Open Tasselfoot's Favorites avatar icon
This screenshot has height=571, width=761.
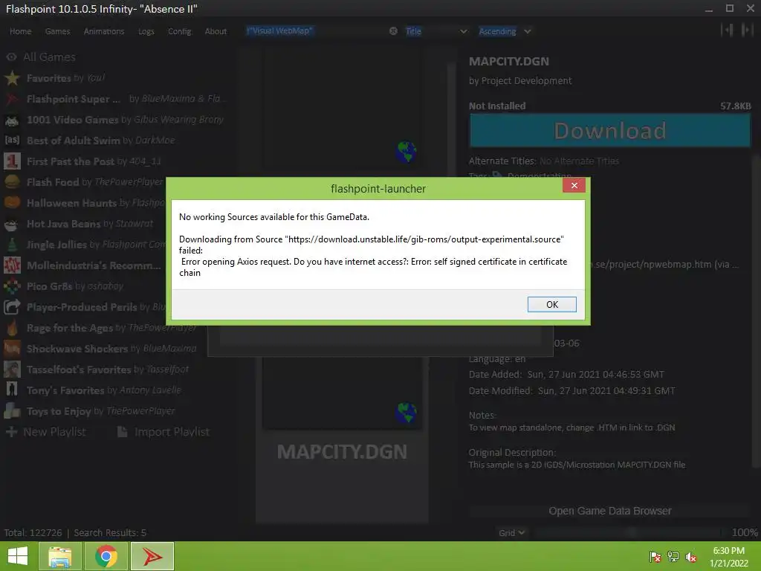tap(12, 370)
